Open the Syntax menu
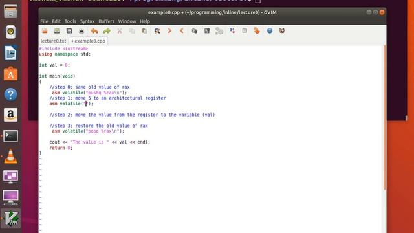This screenshot has height=233, width=414. coord(87,21)
